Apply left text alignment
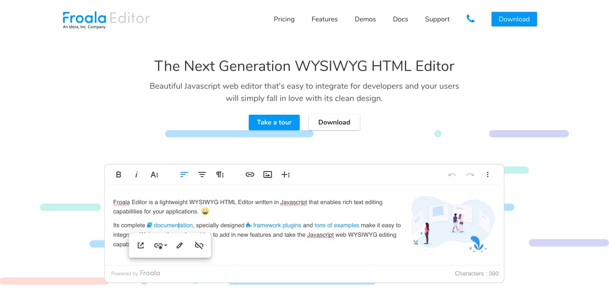The image size is (609, 299). 184,174
